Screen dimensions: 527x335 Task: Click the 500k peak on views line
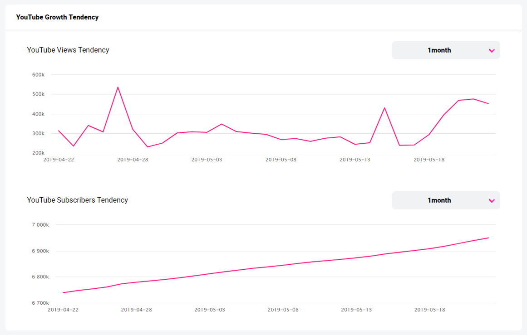[118, 87]
